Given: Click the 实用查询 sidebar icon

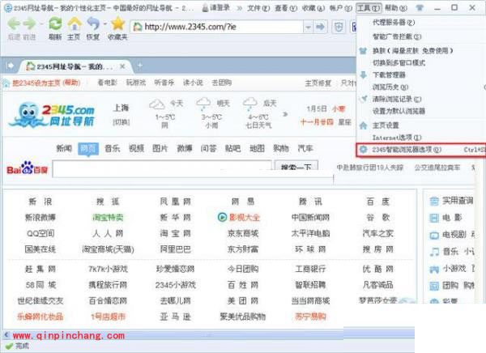Looking at the screenshot, I should pyautogui.click(x=434, y=201).
